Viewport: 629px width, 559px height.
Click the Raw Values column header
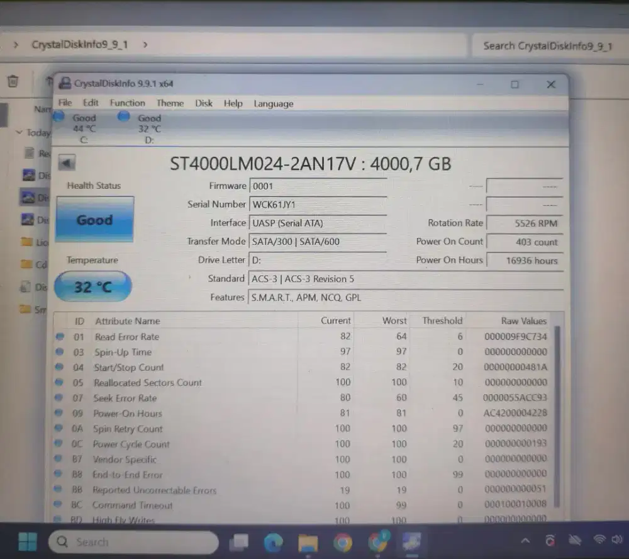(x=524, y=321)
